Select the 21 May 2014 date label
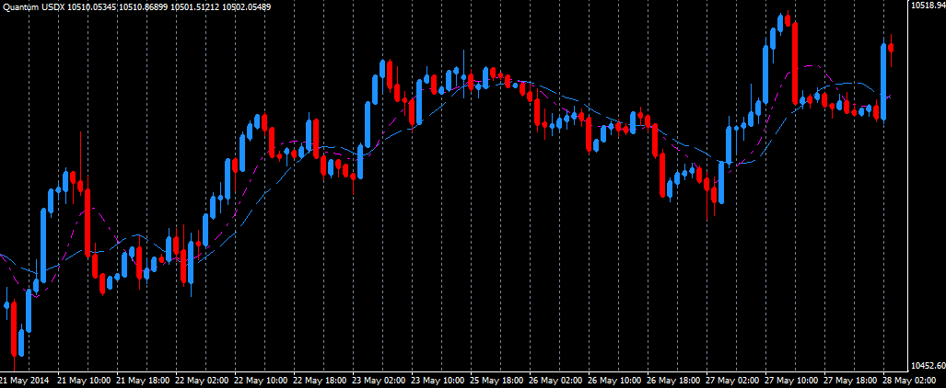946x388 pixels. (25, 380)
